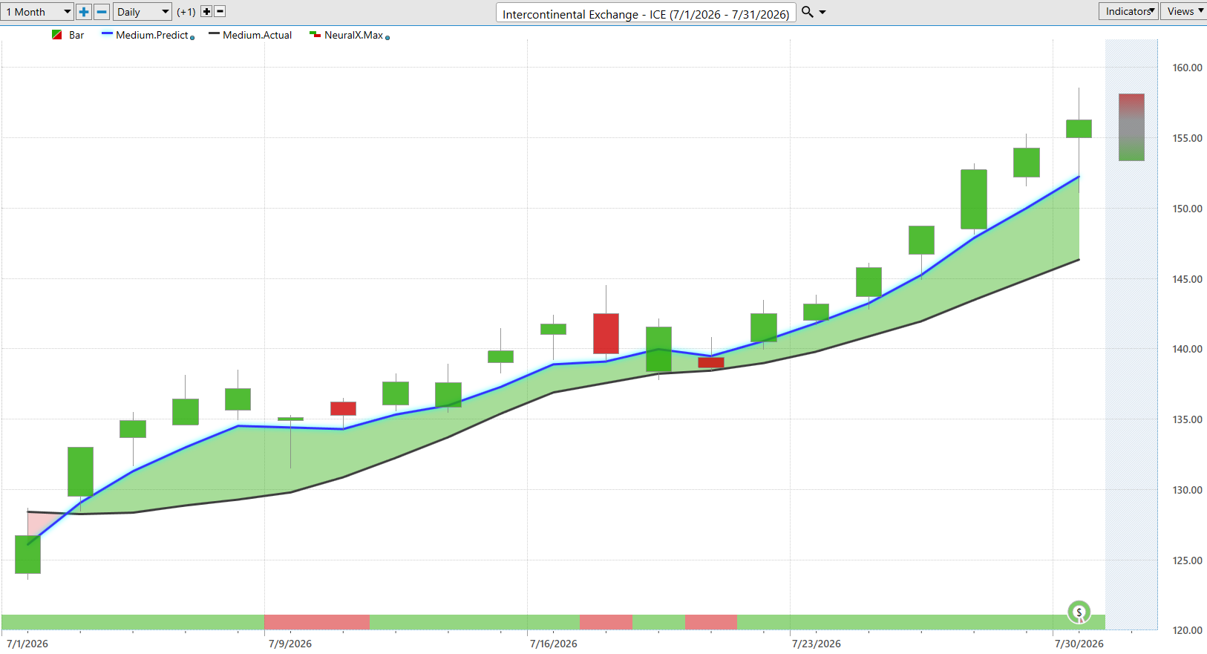1207x654 pixels.
Task: Click the (+1) forecast offset label
Action: pyautogui.click(x=186, y=12)
